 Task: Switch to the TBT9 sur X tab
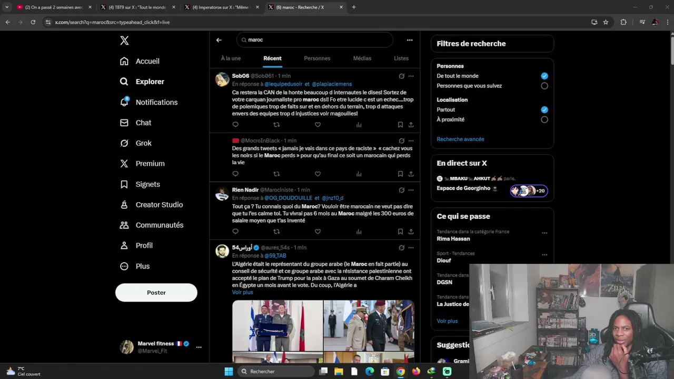(x=138, y=7)
